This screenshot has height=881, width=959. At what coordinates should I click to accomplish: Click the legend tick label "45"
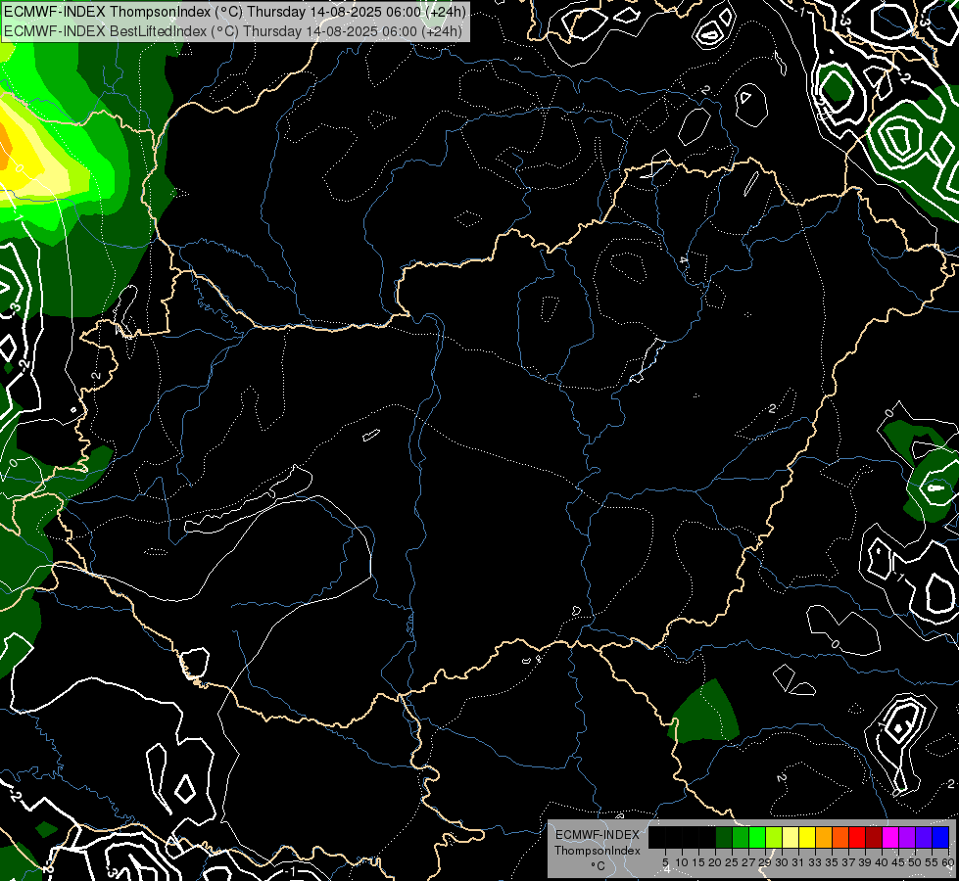tap(899, 862)
